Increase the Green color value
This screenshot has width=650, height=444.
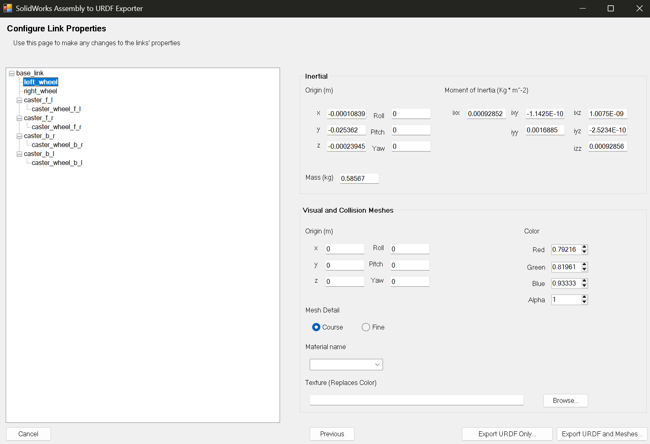(x=584, y=264)
